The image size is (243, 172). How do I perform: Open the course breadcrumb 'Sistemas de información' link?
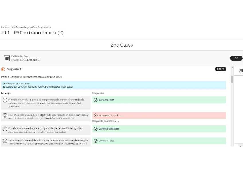pos(26,27)
